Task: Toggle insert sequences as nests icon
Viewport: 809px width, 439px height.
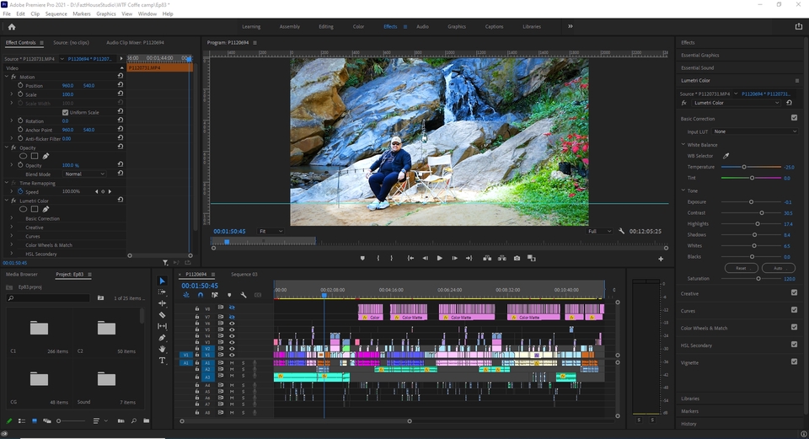Action: (185, 295)
